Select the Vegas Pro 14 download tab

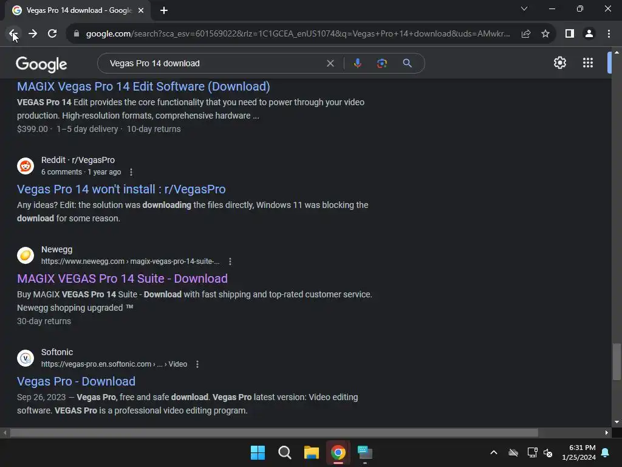(x=78, y=10)
